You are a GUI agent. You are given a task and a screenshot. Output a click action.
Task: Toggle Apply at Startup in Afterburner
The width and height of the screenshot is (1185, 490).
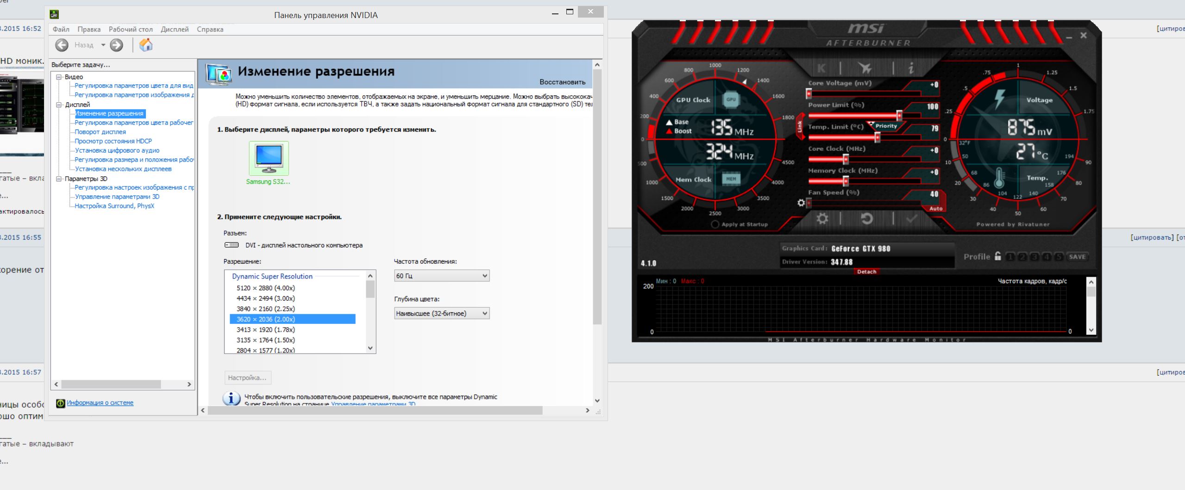point(715,224)
